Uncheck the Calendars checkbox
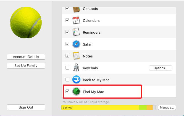The image size is (184, 116). coord(67,20)
